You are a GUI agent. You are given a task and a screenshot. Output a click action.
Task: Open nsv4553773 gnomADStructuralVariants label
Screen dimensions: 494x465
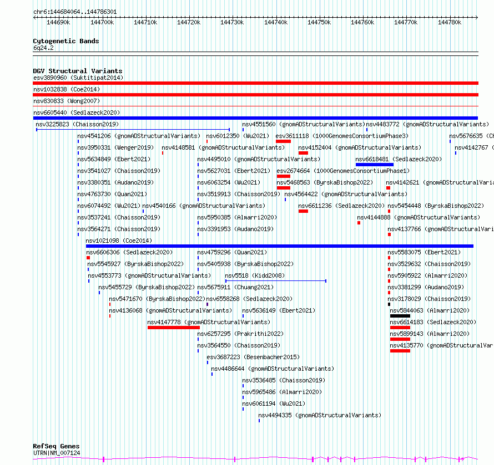pos(149,275)
